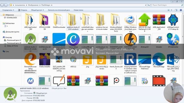Select the dmaster installer file
184x103 pixels.
tap(159, 40)
